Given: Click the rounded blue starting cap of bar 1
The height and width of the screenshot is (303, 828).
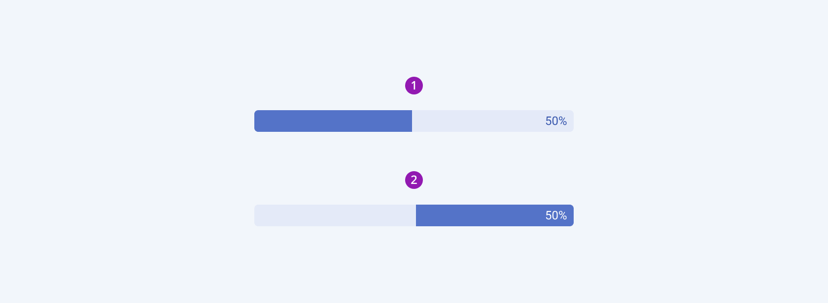Looking at the screenshot, I should pos(256,121).
